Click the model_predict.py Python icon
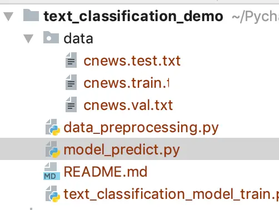This screenshot has width=279, height=210. coord(53,149)
